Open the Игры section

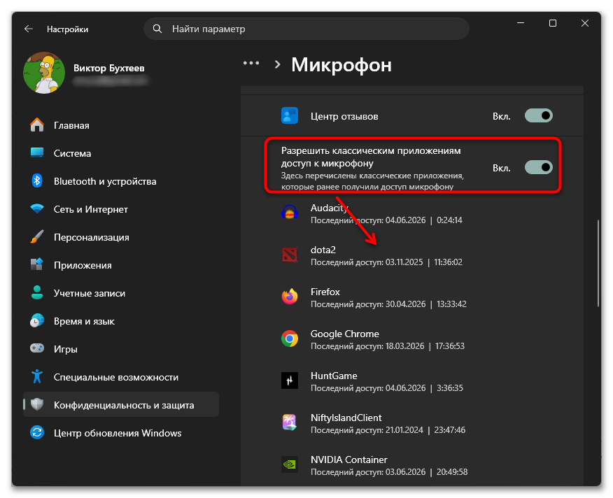[x=121, y=349]
